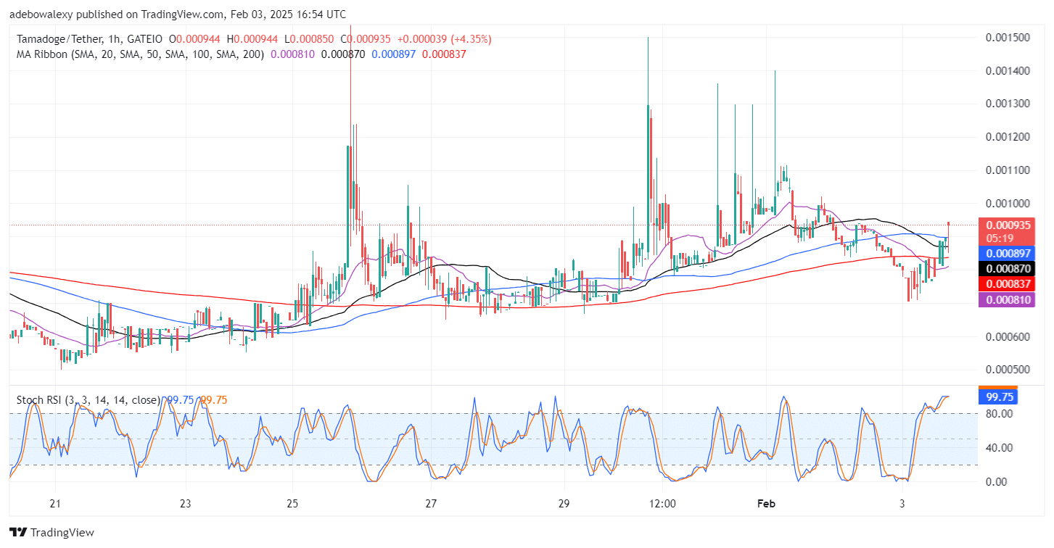Click the purple MA value 0.000810 in legend
This screenshot has width=1054, height=548.
pos(294,54)
